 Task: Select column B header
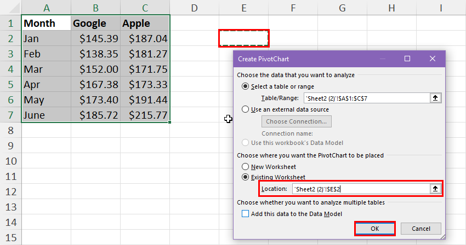tap(96, 8)
